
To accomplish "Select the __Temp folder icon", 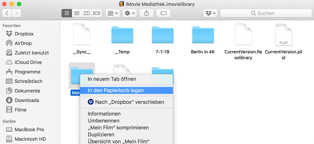I will point(122,35).
